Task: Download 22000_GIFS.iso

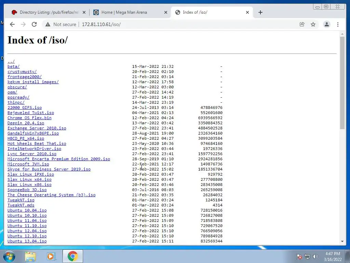Action: click(x=25, y=108)
